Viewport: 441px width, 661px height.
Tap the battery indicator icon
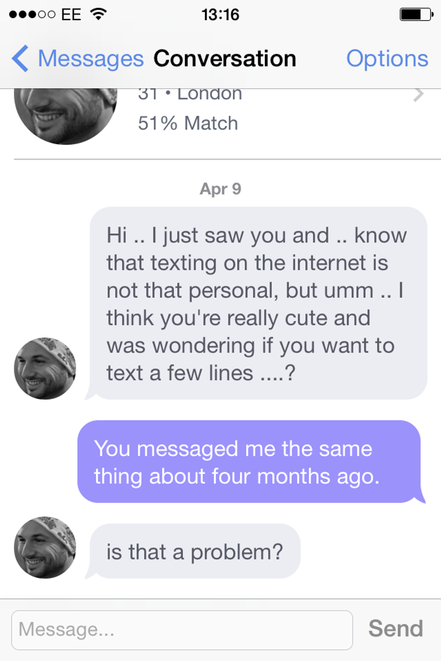(x=416, y=14)
